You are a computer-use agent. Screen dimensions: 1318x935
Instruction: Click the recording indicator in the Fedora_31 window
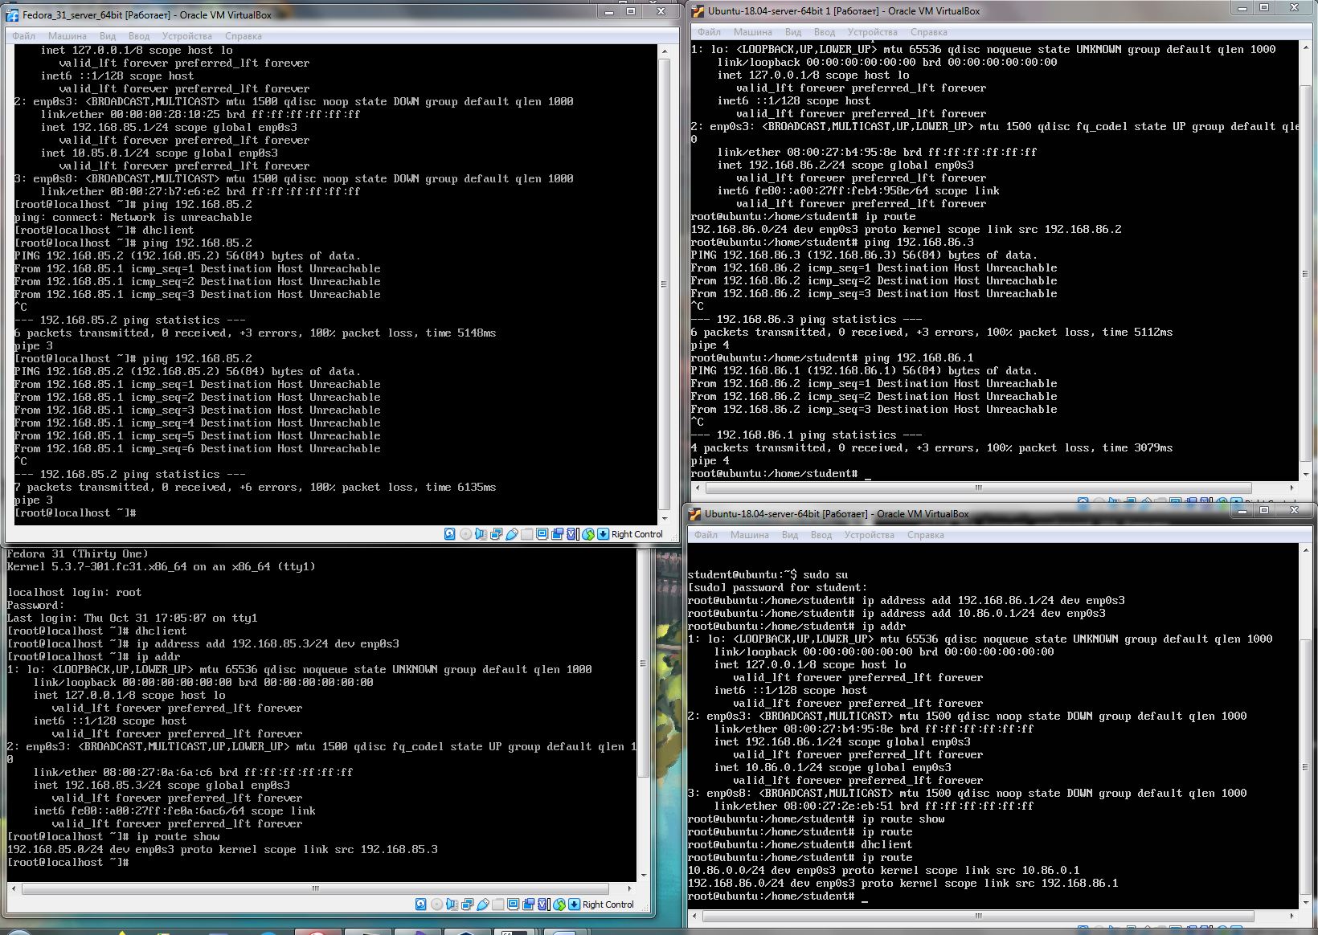coord(558,534)
